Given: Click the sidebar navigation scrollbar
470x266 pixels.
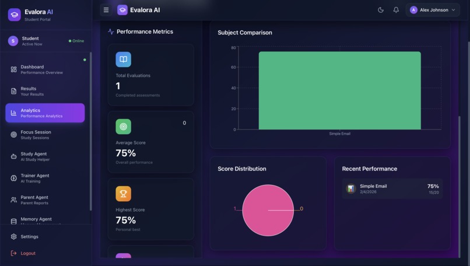Looking at the screenshot, I should 90,131.
